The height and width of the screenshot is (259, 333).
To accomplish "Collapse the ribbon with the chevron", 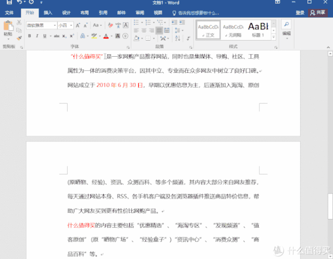I will pyautogui.click(x=328, y=47).
